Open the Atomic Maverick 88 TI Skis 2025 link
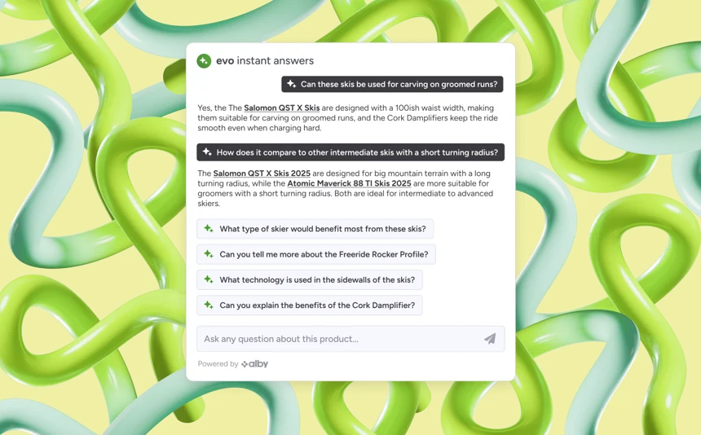The image size is (701, 435). click(349, 183)
